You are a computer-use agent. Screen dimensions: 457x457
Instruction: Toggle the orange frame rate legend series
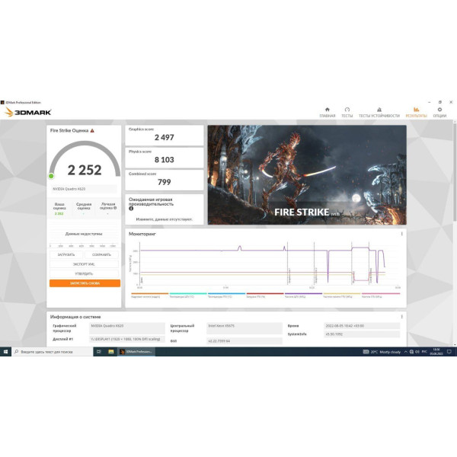tap(149, 296)
